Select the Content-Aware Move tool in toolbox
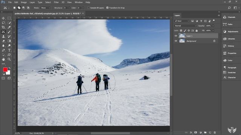 coord(3,32)
